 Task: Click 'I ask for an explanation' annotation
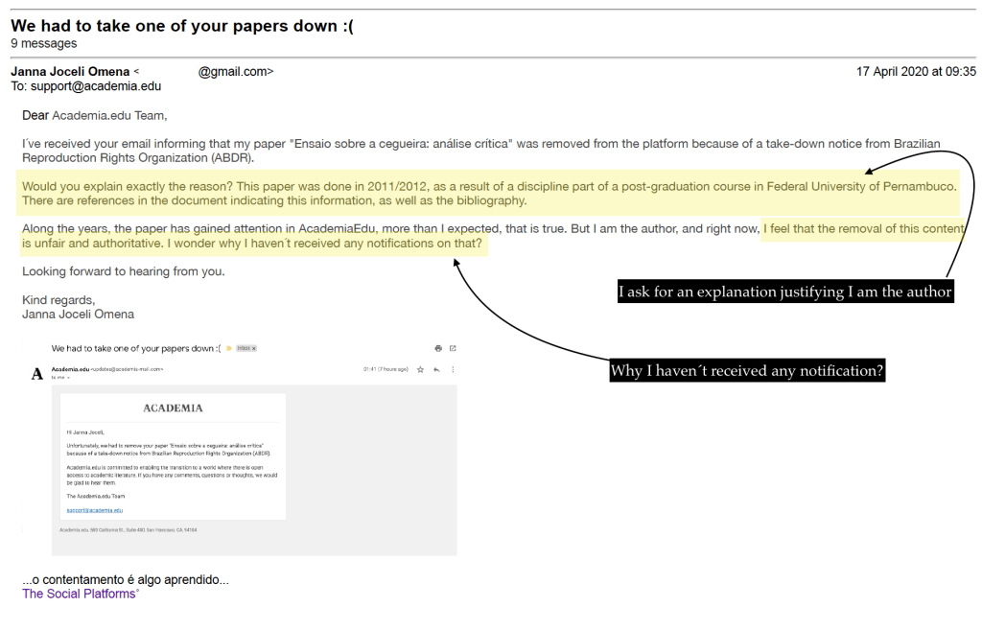[785, 292]
